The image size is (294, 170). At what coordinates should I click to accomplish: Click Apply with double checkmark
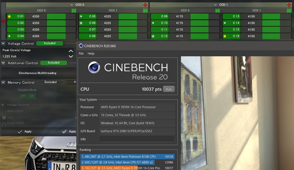[x=69, y=132]
